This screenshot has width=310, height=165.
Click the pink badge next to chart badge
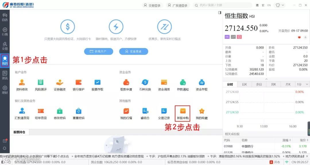239,37
